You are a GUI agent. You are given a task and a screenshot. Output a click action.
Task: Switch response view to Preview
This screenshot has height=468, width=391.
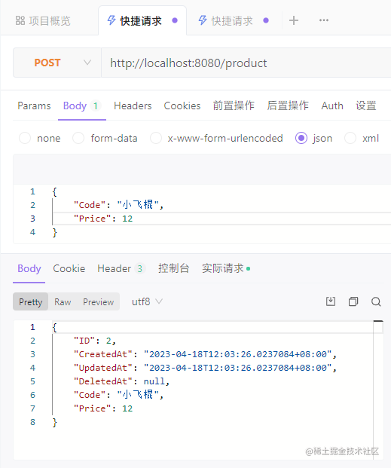coord(98,301)
